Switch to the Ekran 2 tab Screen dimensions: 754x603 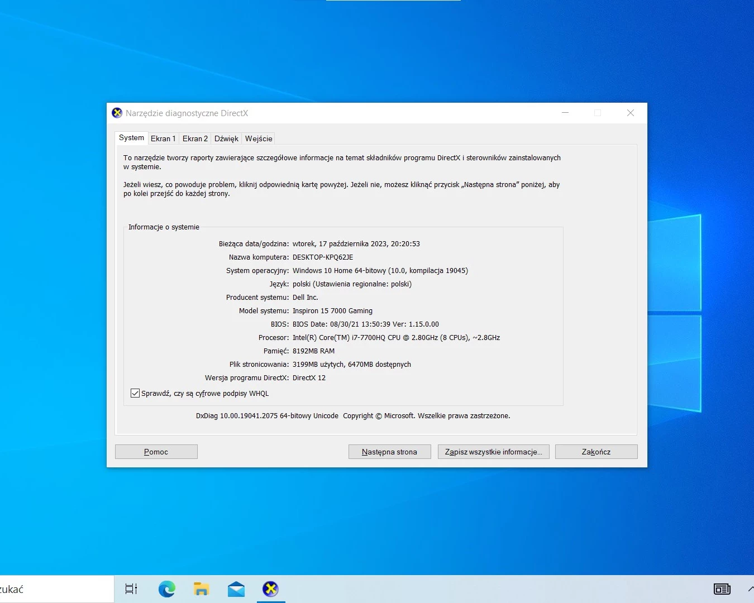coord(195,138)
